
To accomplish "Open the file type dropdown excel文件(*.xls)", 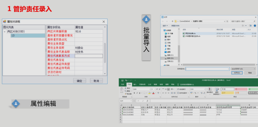I will [243, 69].
